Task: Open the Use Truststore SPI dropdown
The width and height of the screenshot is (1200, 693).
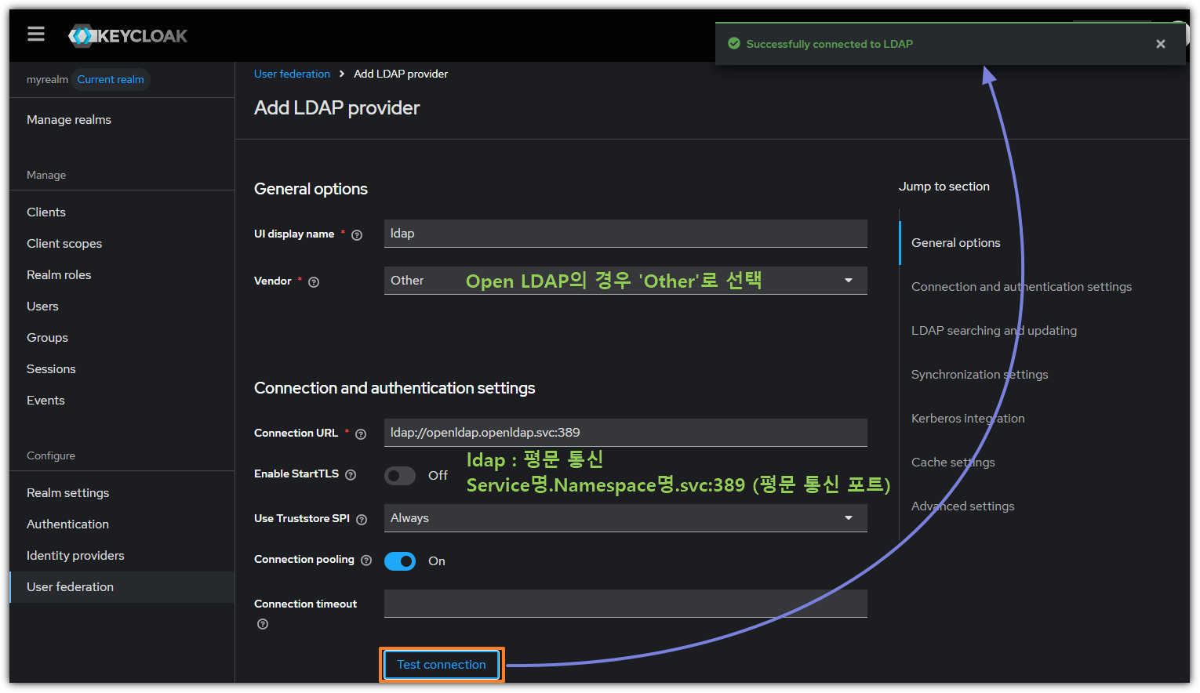Action: pyautogui.click(x=626, y=518)
